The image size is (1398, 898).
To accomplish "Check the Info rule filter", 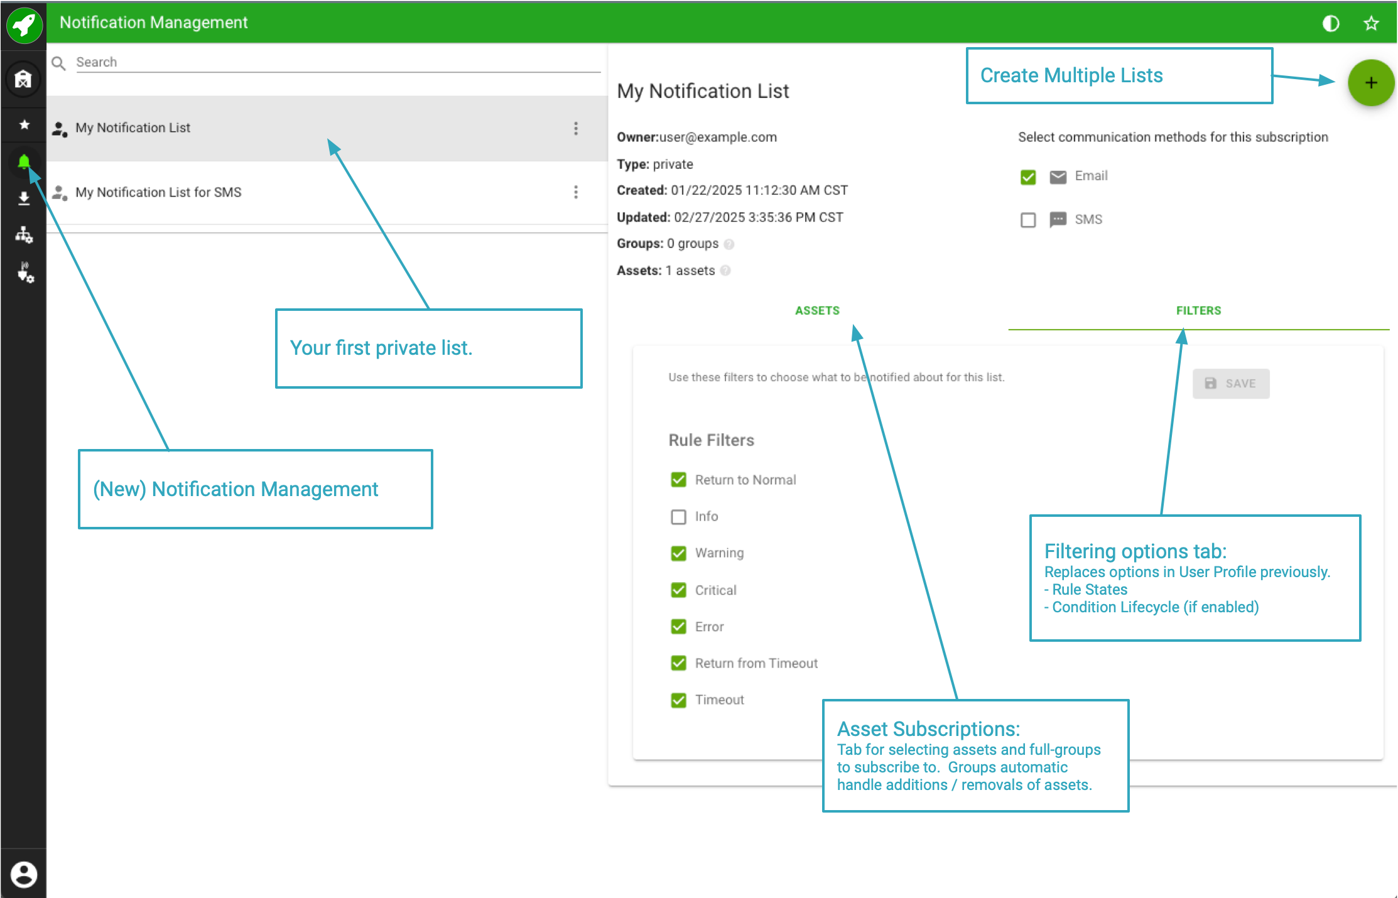I will tap(678, 517).
